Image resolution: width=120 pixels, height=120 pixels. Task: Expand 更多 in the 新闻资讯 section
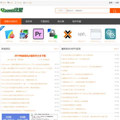(x=56, y=49)
